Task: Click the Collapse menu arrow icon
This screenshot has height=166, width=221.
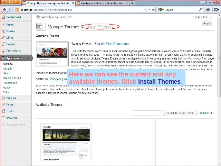Action: tap(3, 124)
